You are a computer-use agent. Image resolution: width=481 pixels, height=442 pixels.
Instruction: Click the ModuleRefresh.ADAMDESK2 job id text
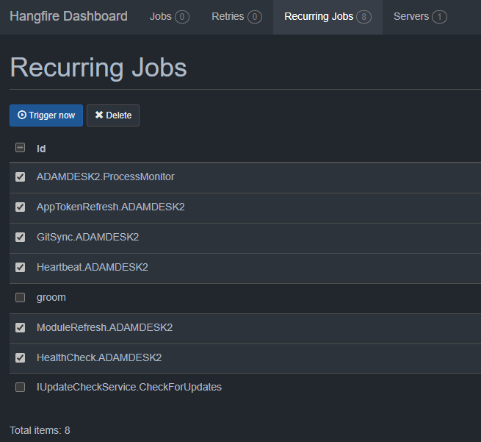coord(104,327)
